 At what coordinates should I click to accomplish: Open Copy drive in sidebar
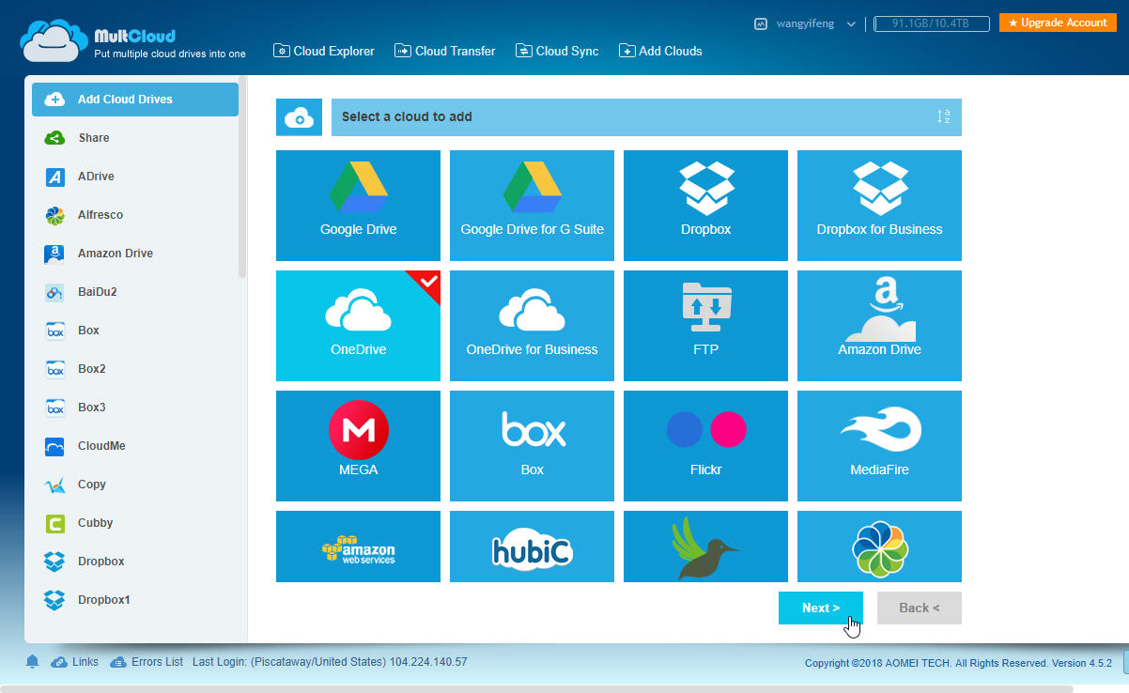pyautogui.click(x=135, y=485)
